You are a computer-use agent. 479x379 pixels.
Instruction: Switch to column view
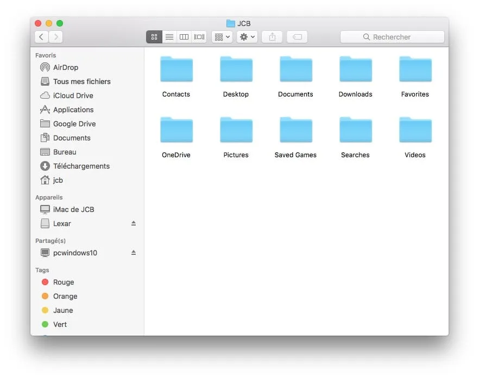tap(184, 37)
